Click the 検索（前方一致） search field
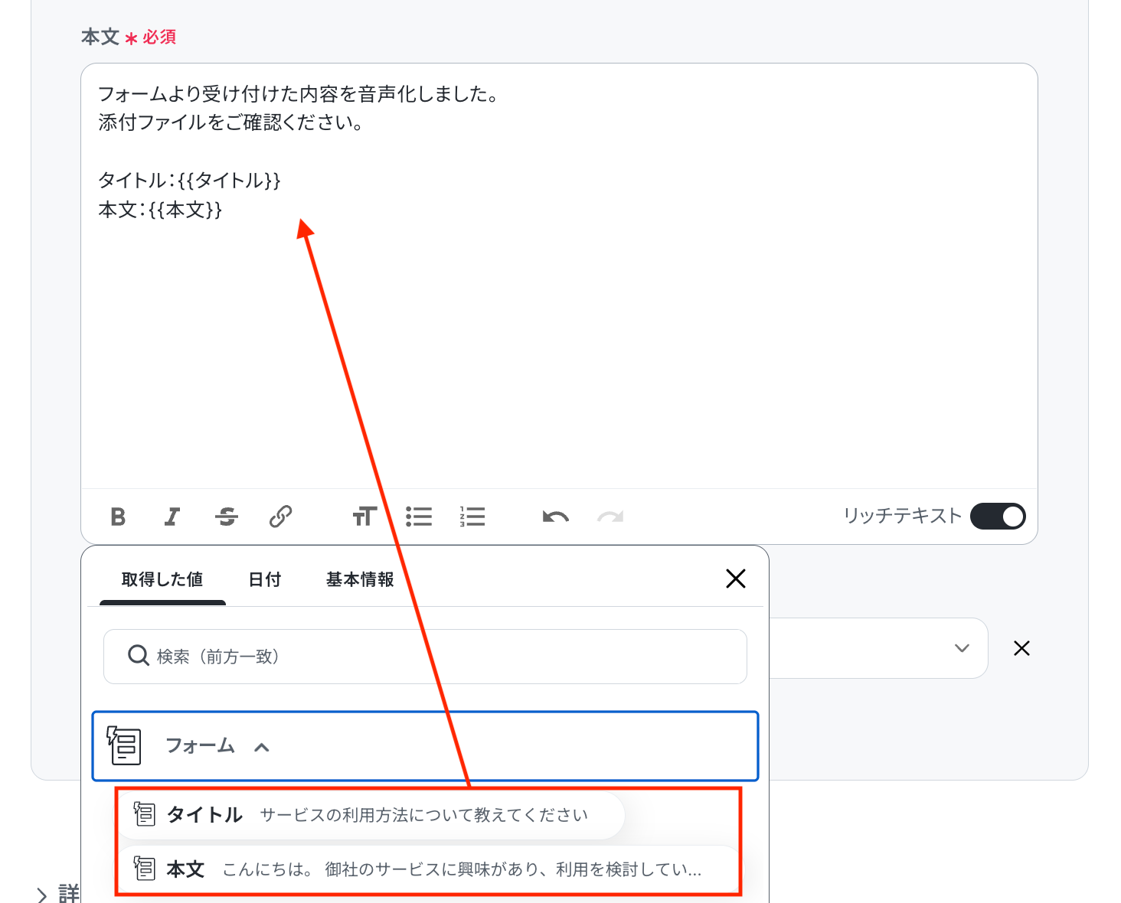The width and height of the screenshot is (1121, 903). 425,657
